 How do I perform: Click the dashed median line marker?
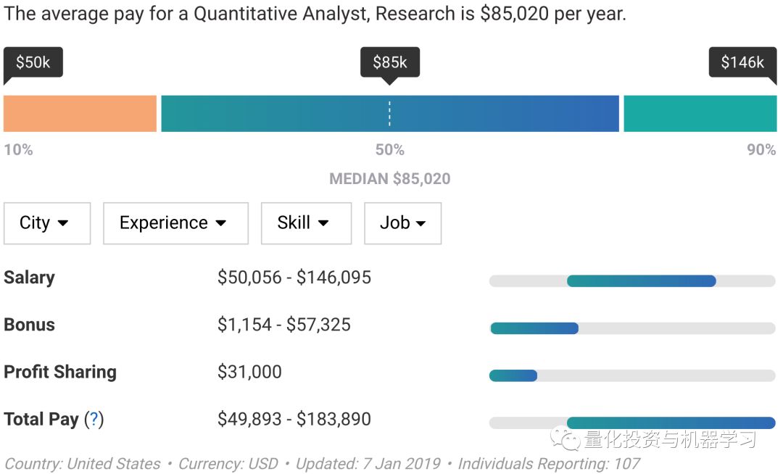tap(389, 114)
